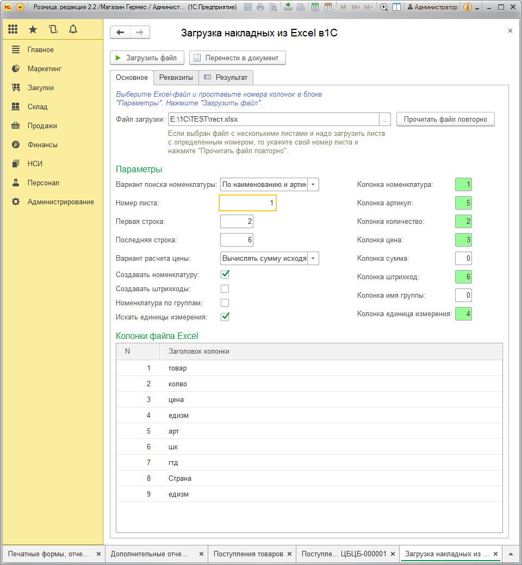The height and width of the screenshot is (565, 522).
Task: Click the Файл загрузки path field
Action: coord(274,120)
